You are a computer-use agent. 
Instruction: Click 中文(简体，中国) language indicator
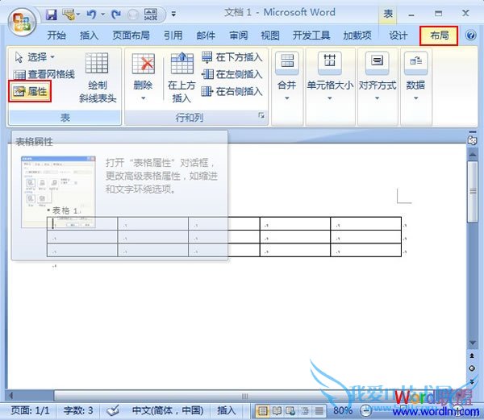(x=168, y=410)
